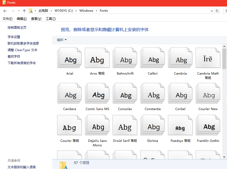Select the Bahnschrift font icon
Screen dimensions: 227x169
pyautogui.click(x=125, y=58)
